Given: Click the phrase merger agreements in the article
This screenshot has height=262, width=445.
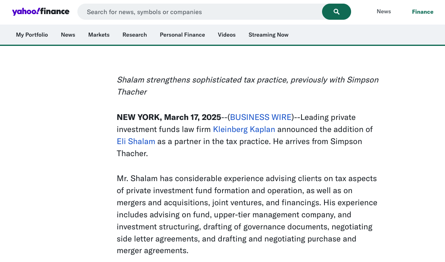Looking at the screenshot, I should tap(152, 251).
